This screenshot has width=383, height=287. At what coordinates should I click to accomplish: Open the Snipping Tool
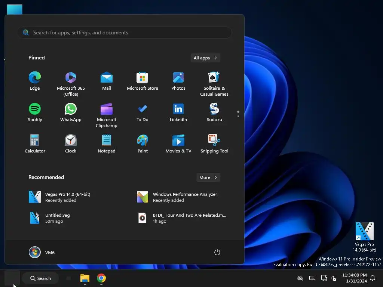214,144
